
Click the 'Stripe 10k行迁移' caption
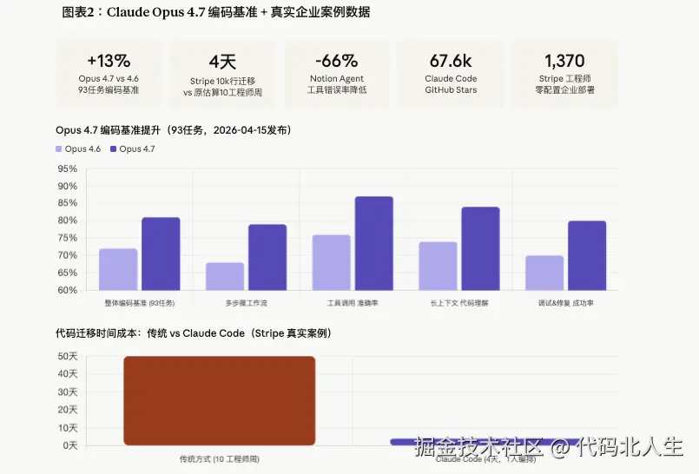click(222, 81)
